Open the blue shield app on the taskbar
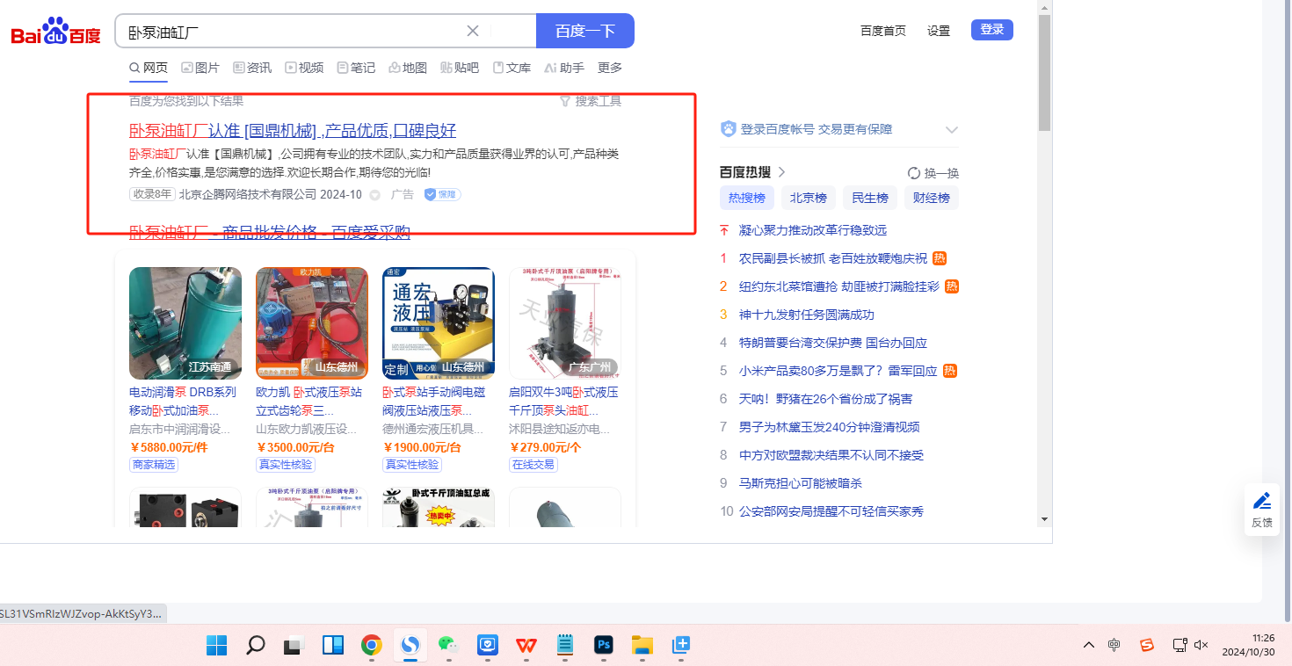Screen dimensions: 1292x666 [x=488, y=646]
